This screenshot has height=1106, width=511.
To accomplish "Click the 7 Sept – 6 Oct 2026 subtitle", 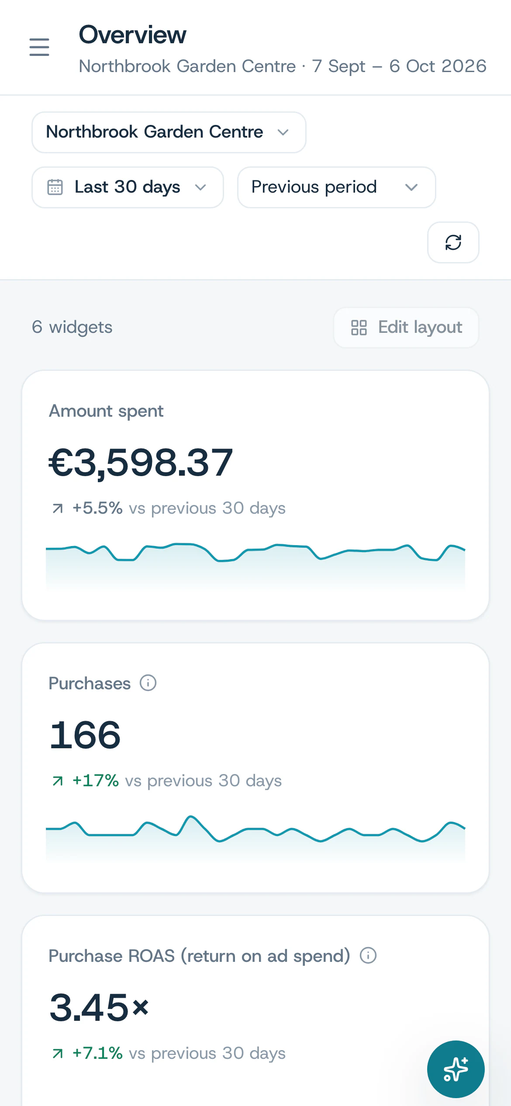I will pyautogui.click(x=399, y=66).
